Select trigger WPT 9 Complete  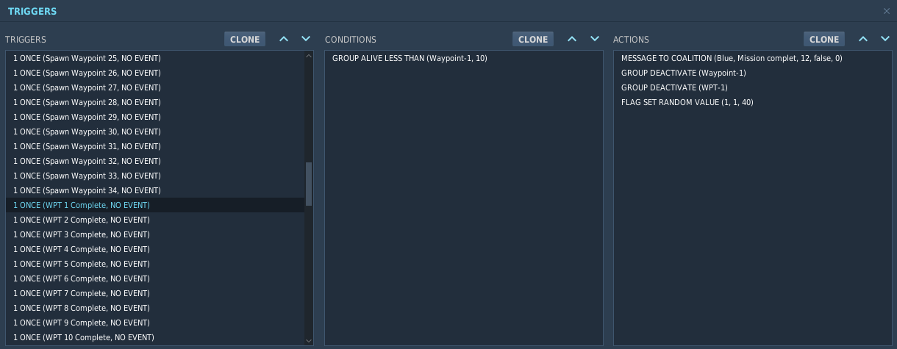click(x=155, y=323)
